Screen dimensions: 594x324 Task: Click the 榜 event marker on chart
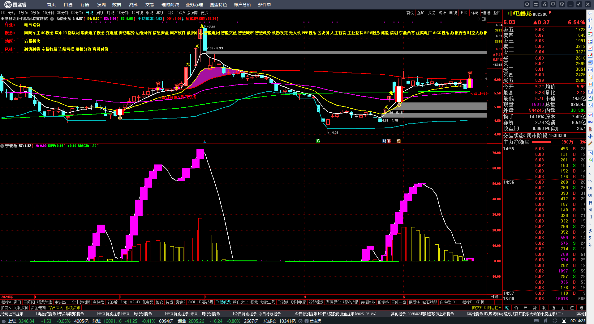(x=399, y=141)
